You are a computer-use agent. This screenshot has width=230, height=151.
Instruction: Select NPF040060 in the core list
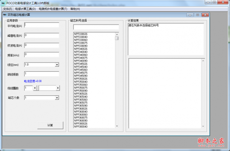pos(81,55)
